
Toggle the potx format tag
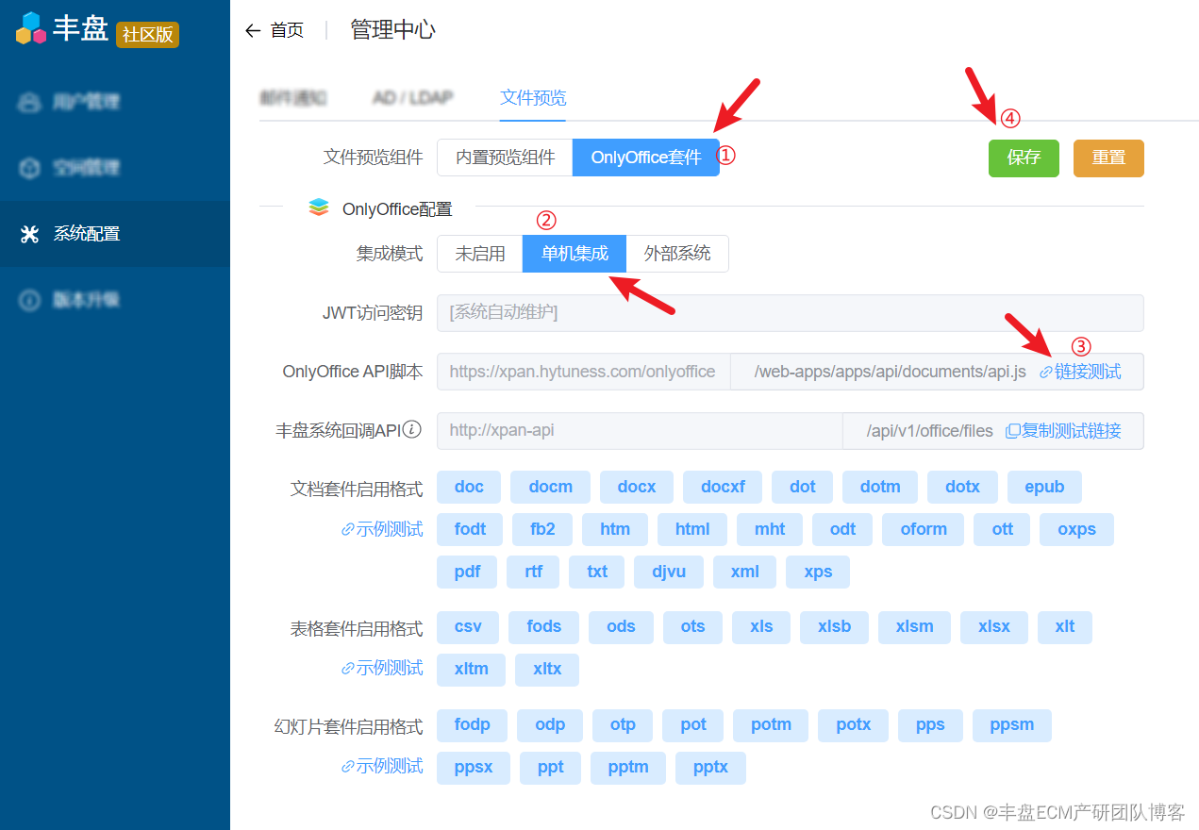pyautogui.click(x=853, y=724)
